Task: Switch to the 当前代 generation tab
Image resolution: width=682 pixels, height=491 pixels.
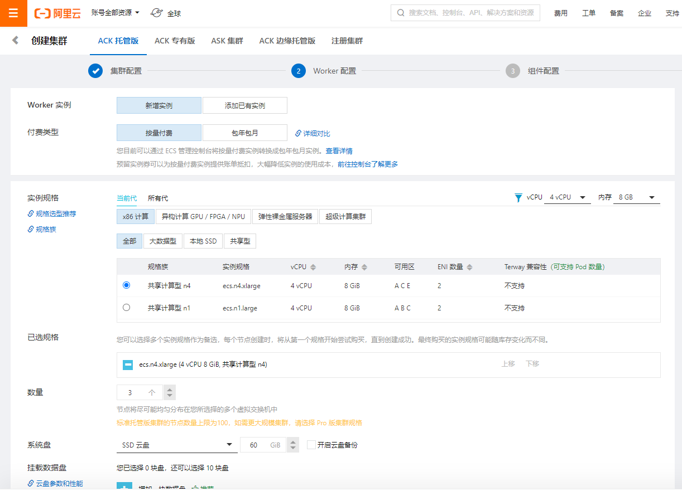Action: point(127,198)
